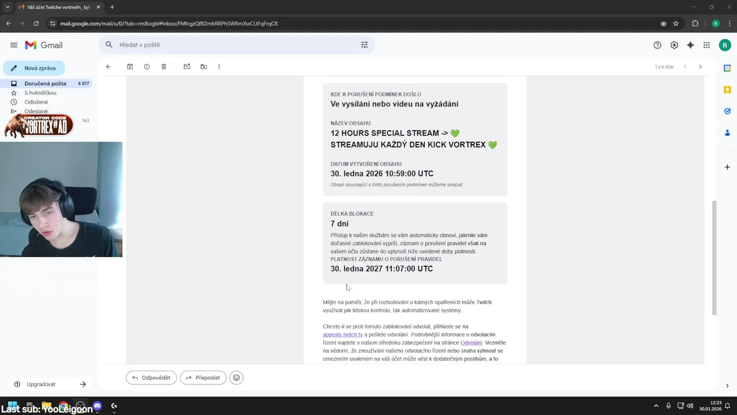Click the Odpovědět reply button
Viewport: 737px width, 415px height.
pos(151,378)
